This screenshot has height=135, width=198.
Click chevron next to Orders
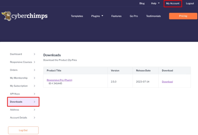point(34,70)
